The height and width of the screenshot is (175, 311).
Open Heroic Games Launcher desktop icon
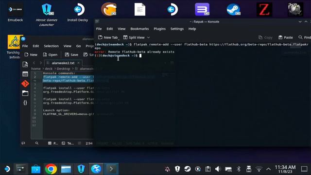pos(47,15)
